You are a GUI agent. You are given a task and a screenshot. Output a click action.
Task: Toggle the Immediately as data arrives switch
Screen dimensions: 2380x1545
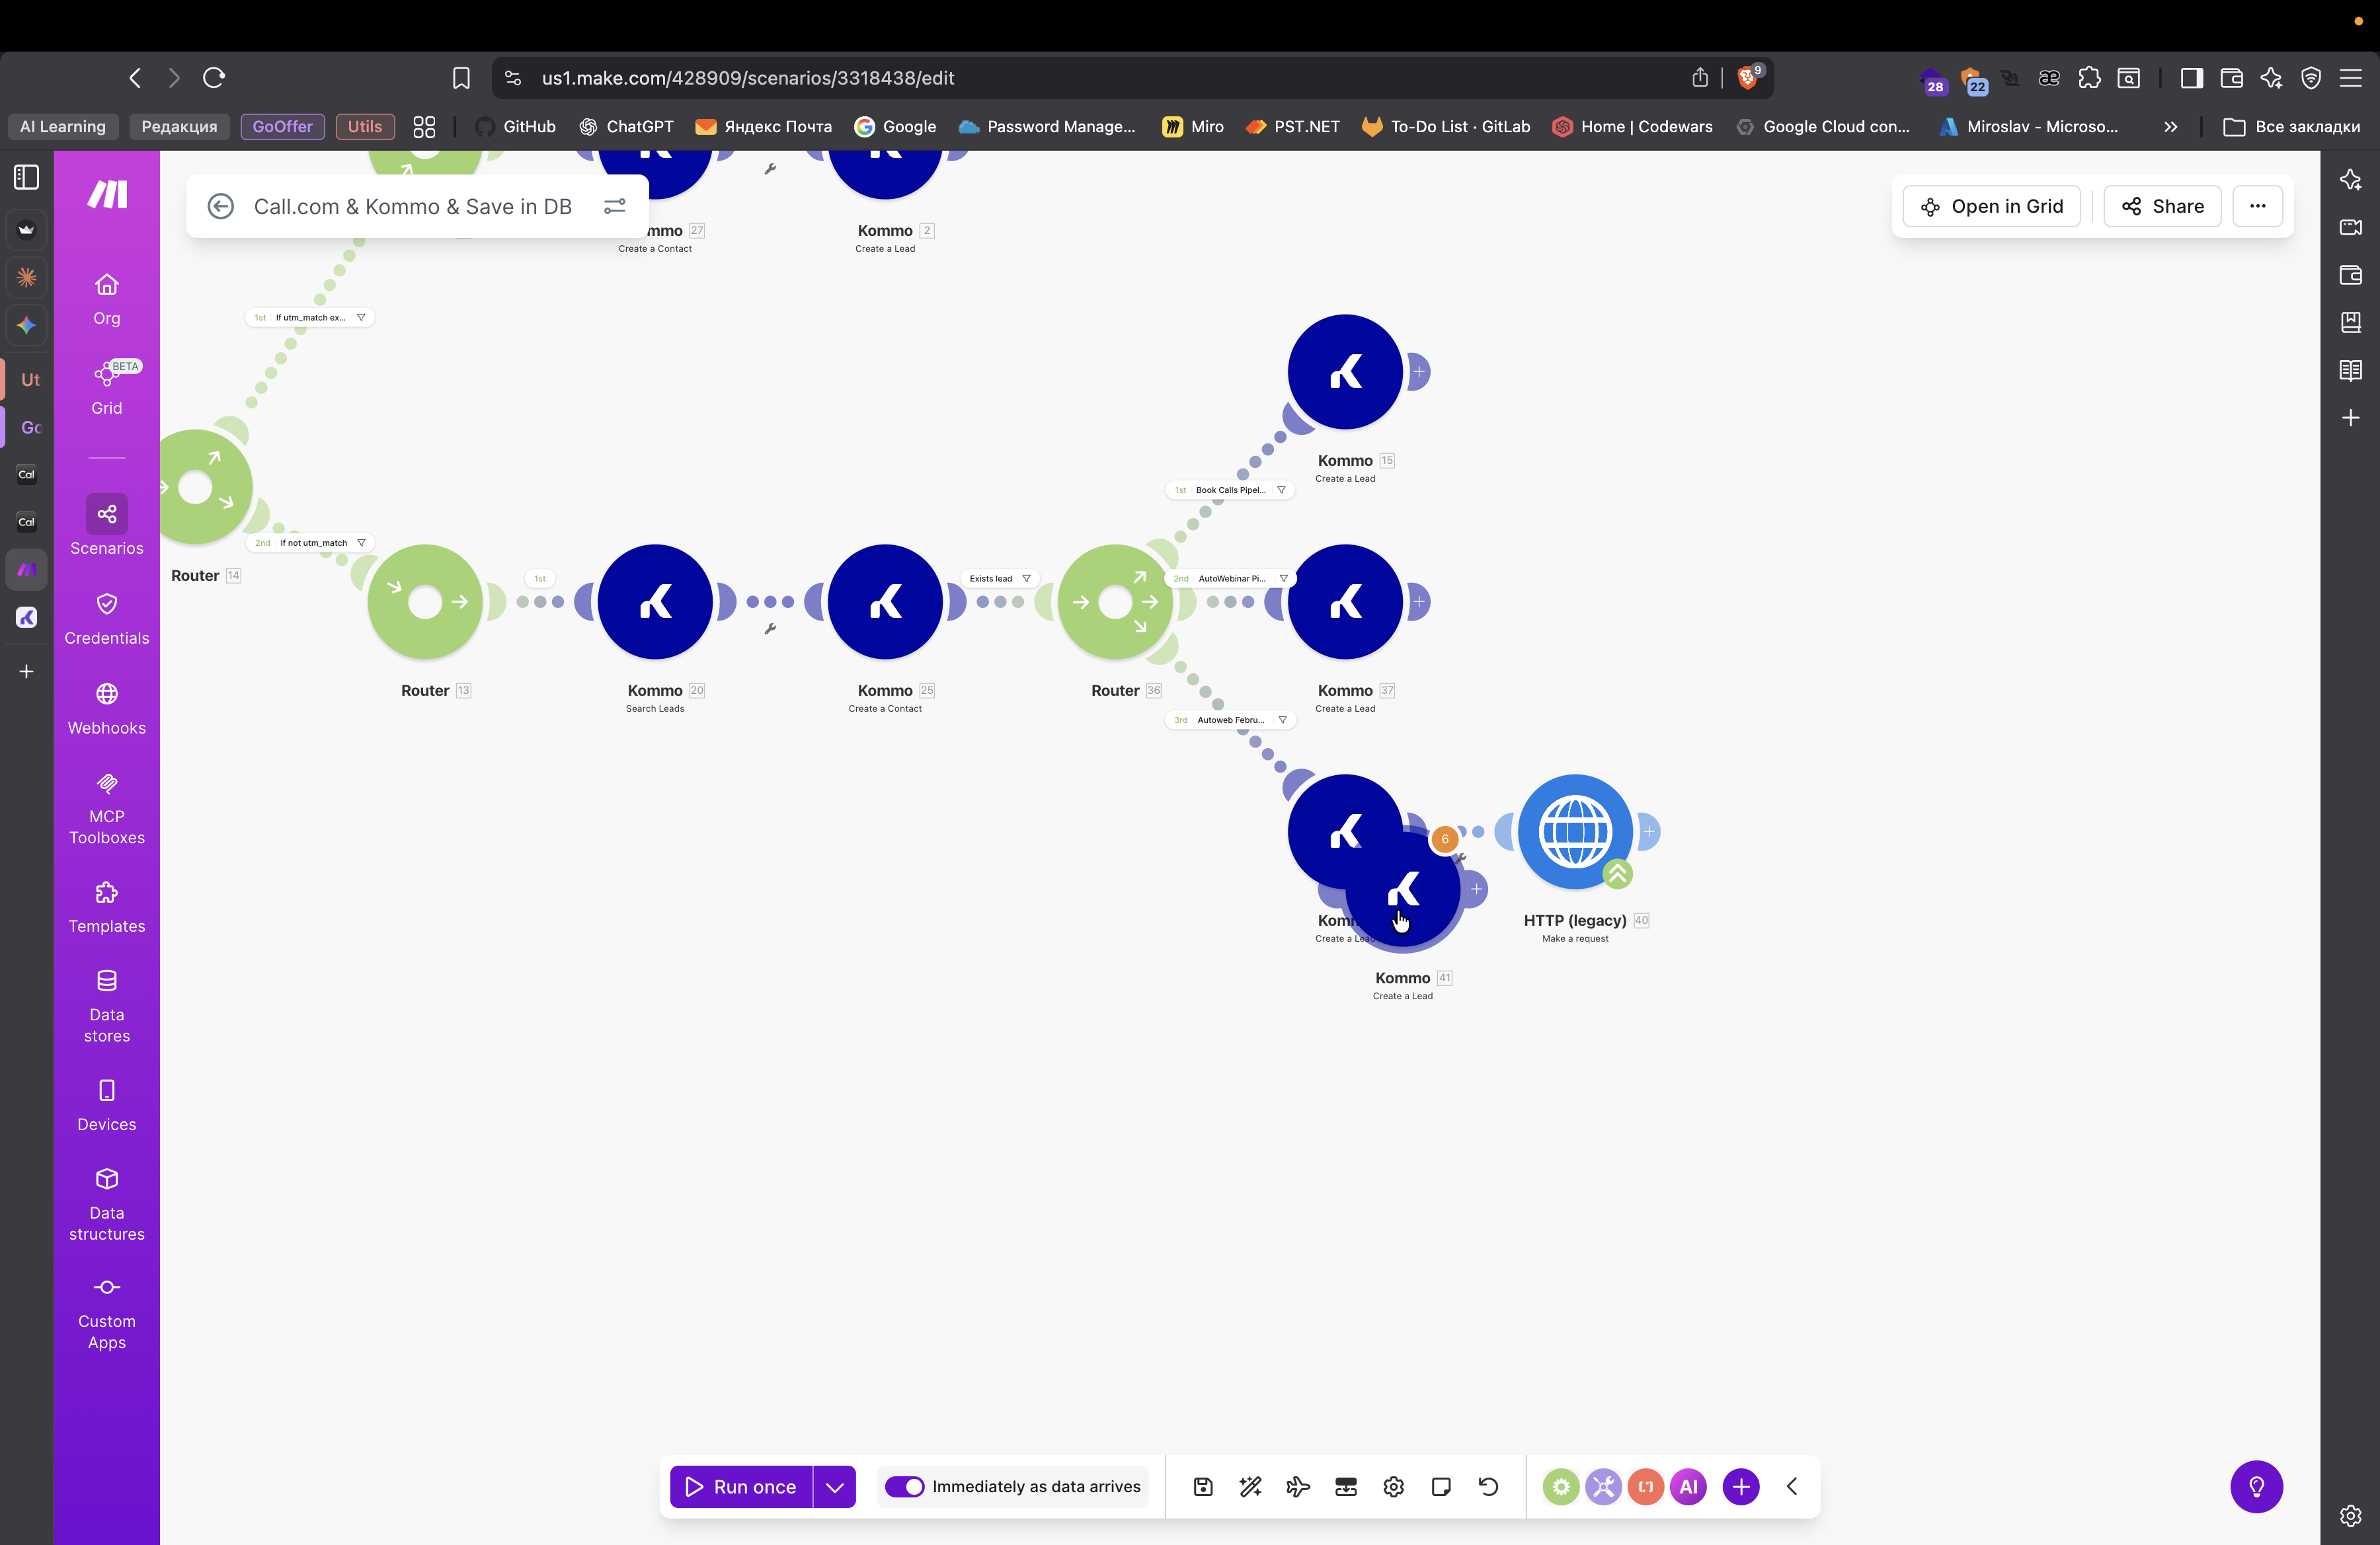[905, 1486]
